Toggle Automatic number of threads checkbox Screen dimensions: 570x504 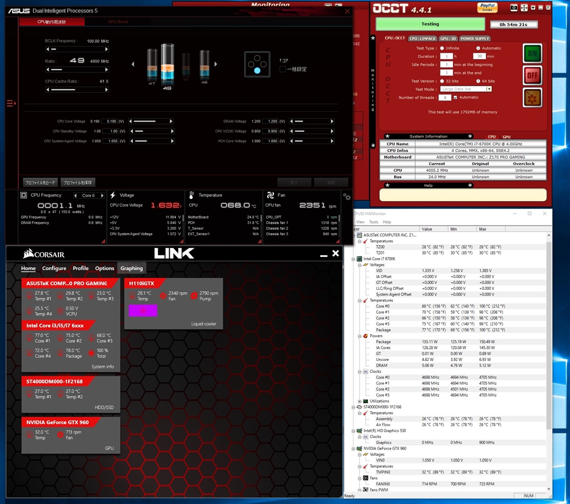point(455,97)
